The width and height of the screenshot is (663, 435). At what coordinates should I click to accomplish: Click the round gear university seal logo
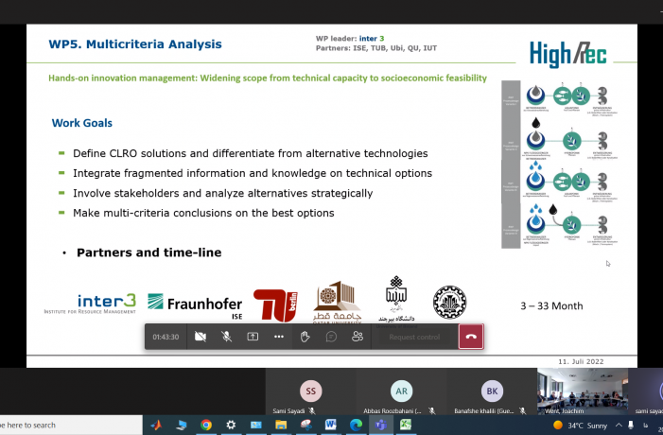[449, 302]
